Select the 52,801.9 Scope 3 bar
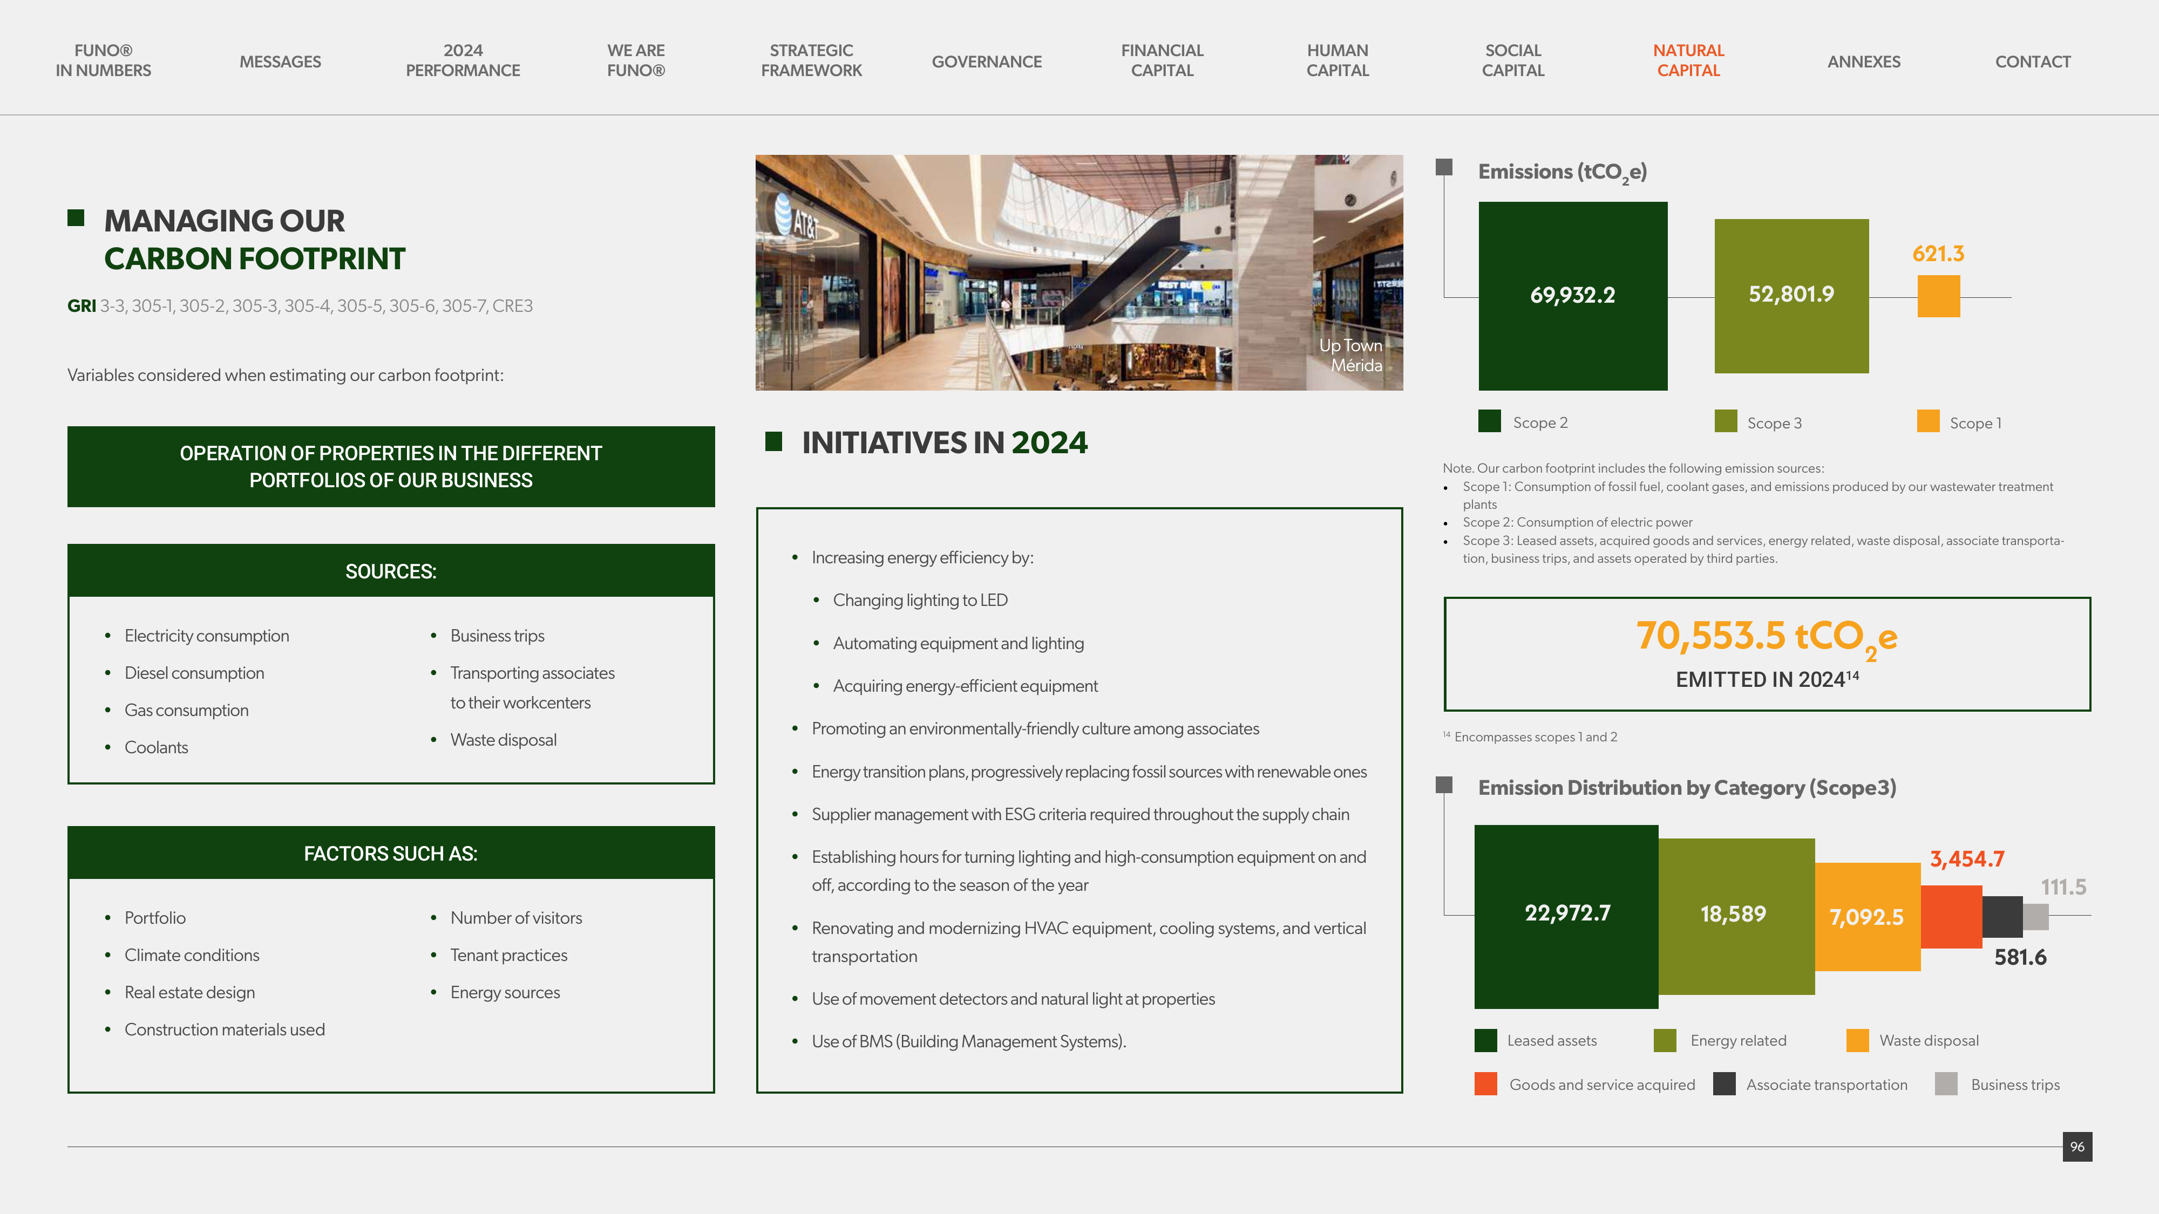2159x1214 pixels. coord(1792,296)
